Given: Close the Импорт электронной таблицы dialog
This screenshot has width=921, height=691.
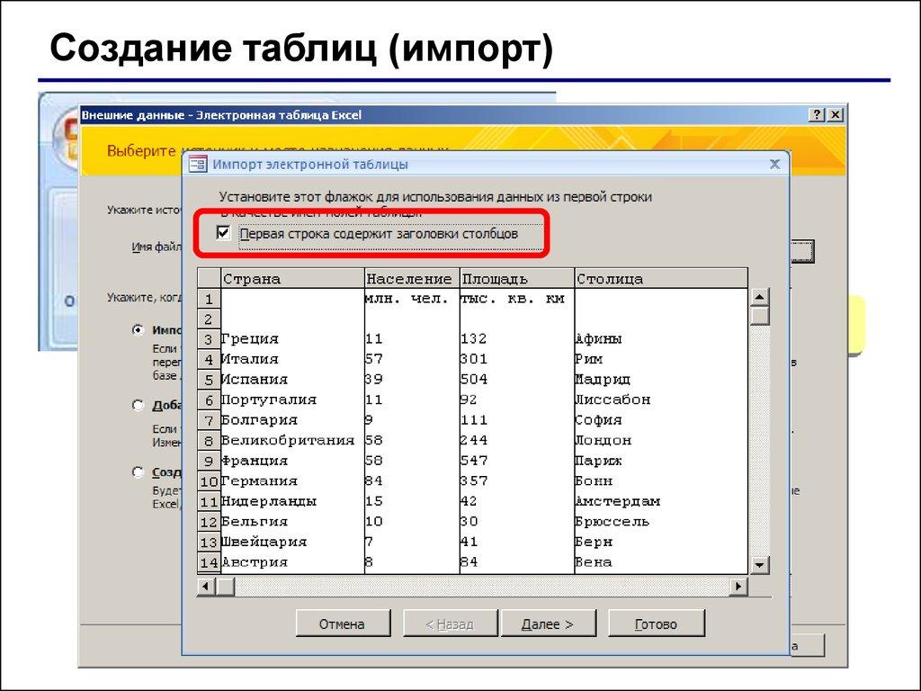Looking at the screenshot, I should click(774, 164).
